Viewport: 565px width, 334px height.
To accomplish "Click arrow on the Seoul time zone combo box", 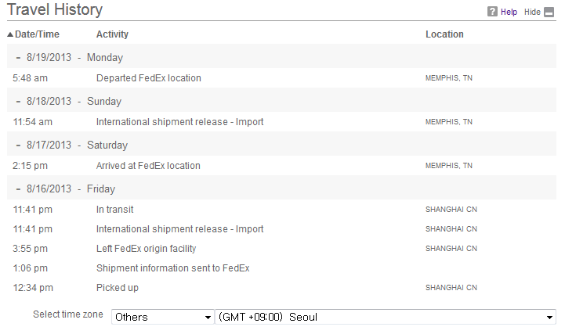I will coord(549,318).
